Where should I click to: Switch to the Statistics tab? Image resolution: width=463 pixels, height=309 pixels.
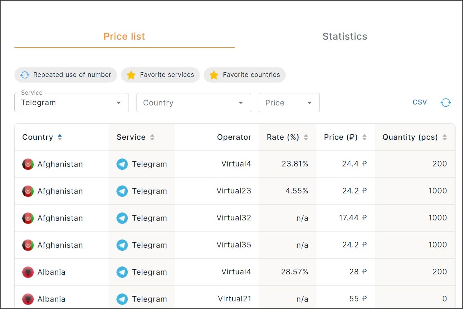coord(345,37)
